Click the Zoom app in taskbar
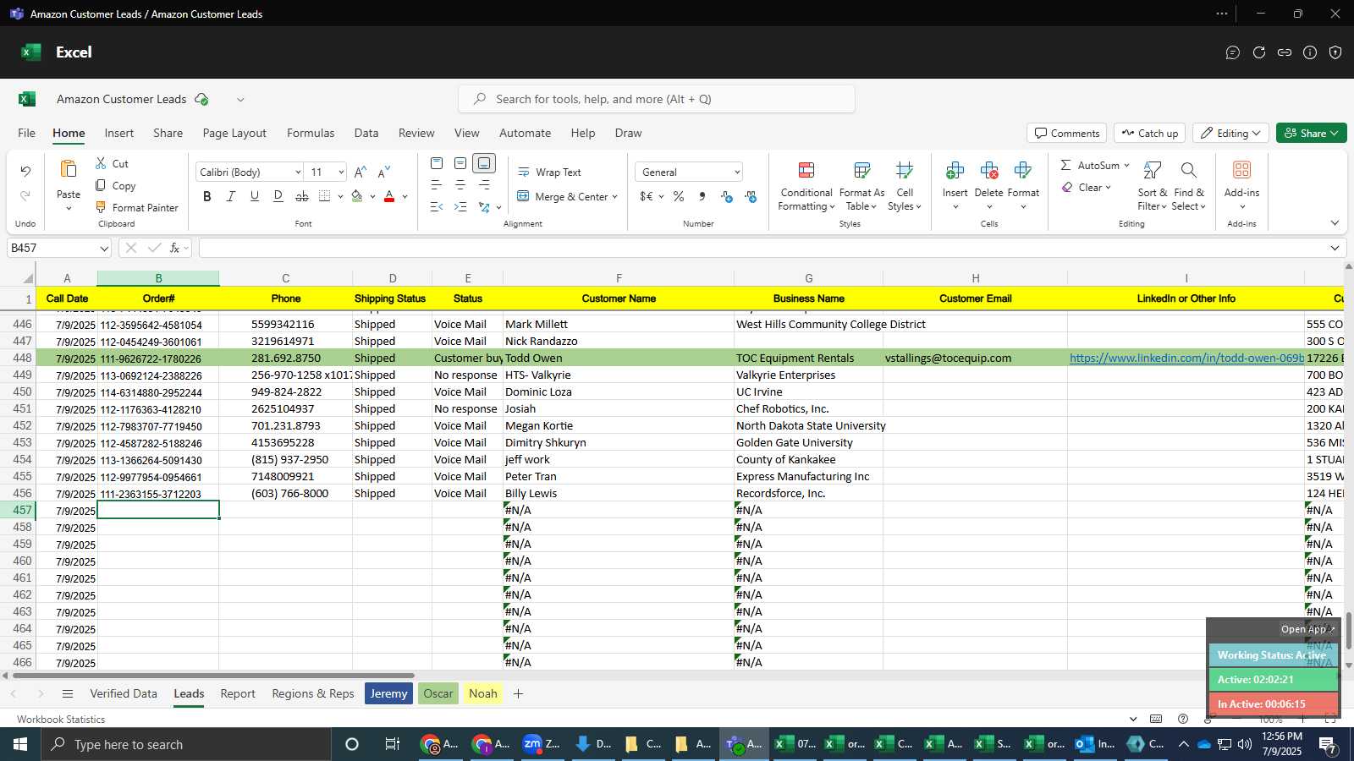Image resolution: width=1354 pixels, height=761 pixels. pos(540,744)
